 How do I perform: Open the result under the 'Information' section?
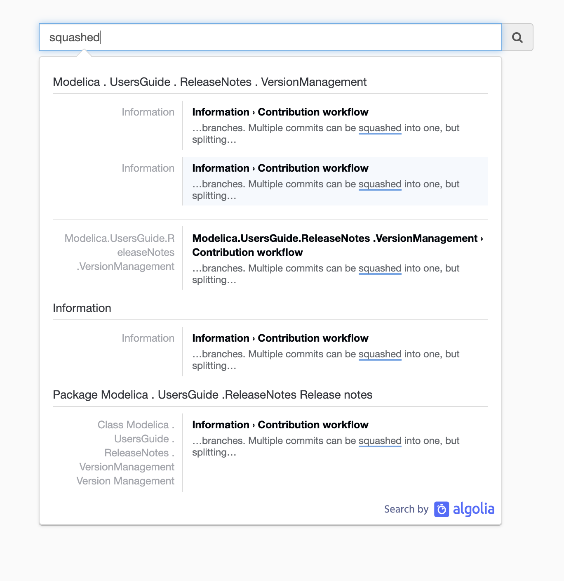point(280,338)
